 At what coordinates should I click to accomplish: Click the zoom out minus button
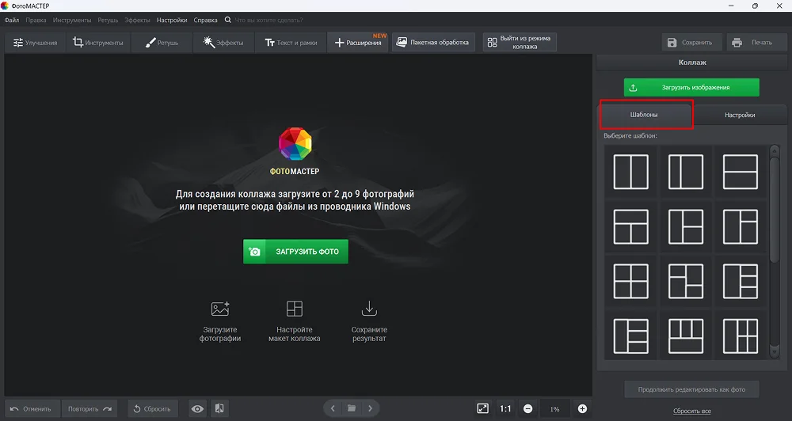[x=527, y=409]
